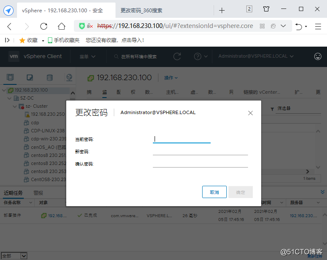Image resolution: width=327 pixels, height=260 pixels.
Task: Open the 手机收藏夹 mobile bookmarks
Action: pyautogui.click(x=64, y=40)
